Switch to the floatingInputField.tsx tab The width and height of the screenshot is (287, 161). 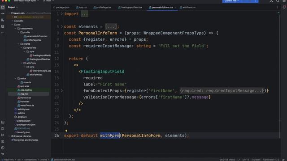[130, 8]
